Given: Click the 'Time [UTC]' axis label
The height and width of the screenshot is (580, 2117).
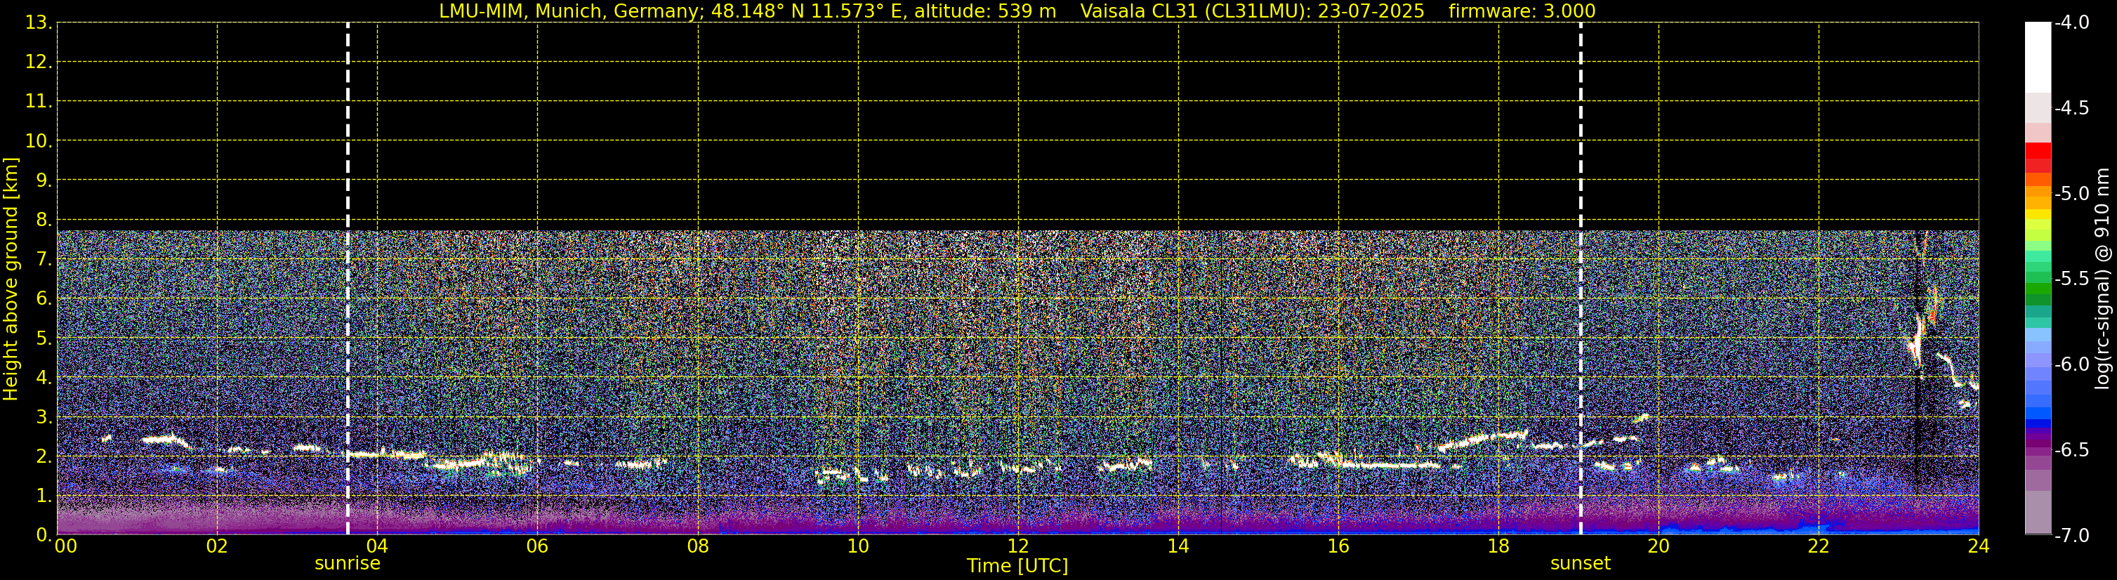Looking at the screenshot, I should (1017, 566).
